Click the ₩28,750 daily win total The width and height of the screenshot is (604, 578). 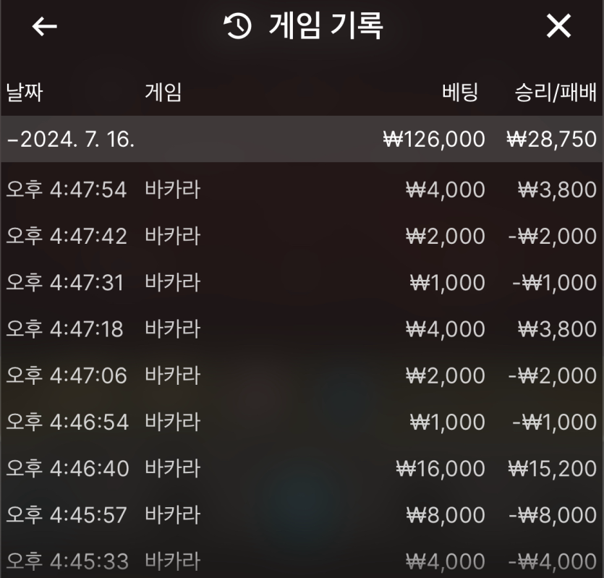pos(552,139)
